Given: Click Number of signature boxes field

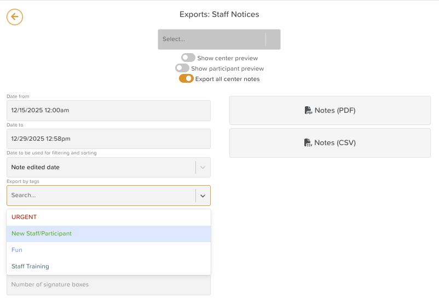Looking at the screenshot, I should click(108, 285).
